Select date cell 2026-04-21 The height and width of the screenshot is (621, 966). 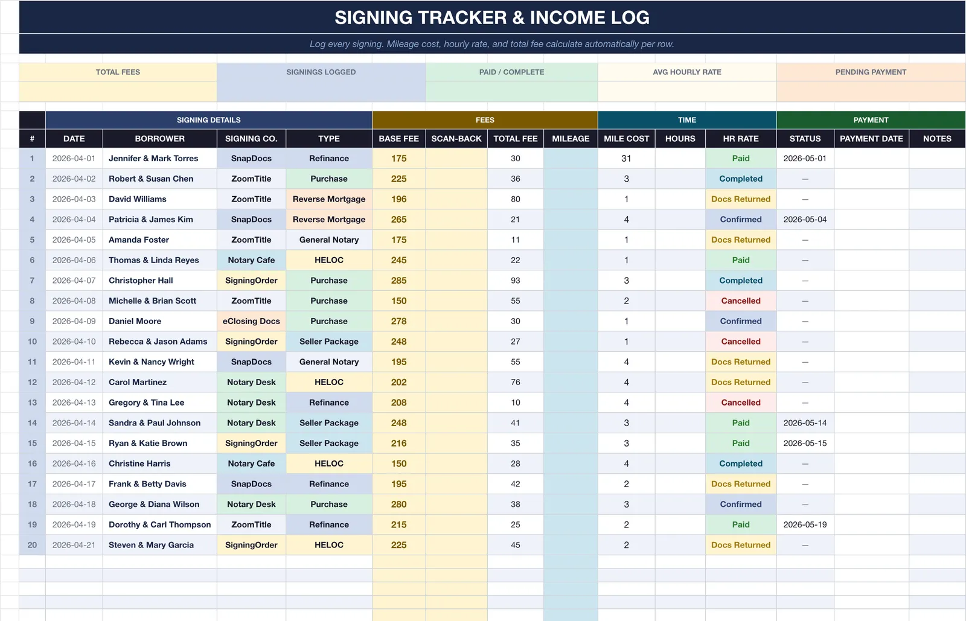[74, 545]
